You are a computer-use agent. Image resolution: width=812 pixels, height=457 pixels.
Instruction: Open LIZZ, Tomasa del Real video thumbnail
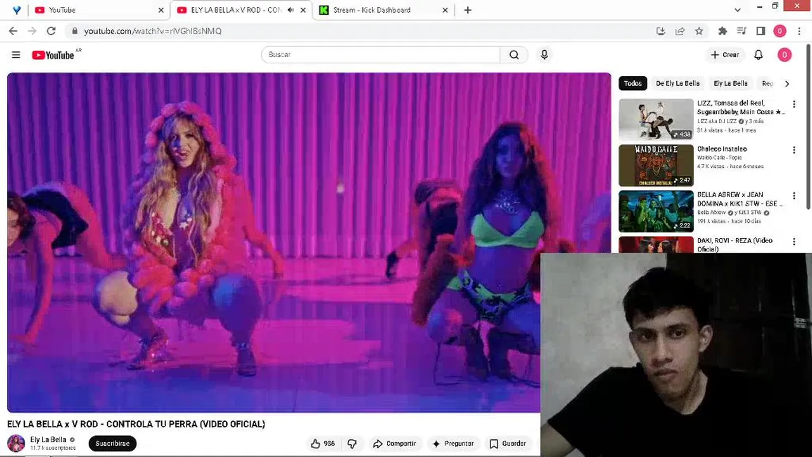(x=656, y=119)
